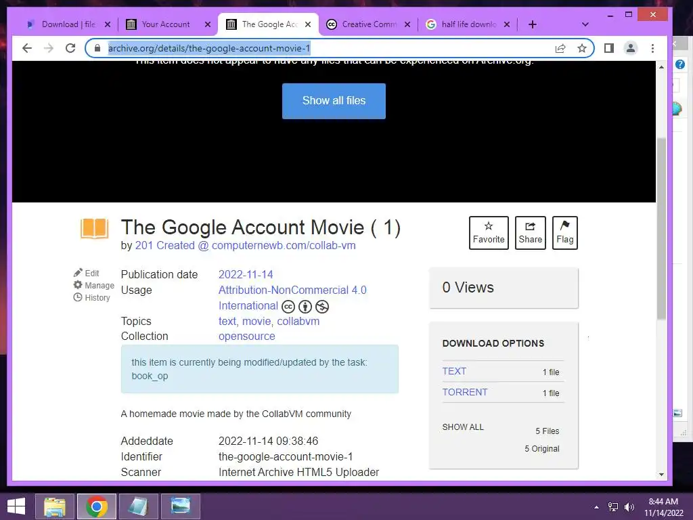Click the padlock site info icon
The height and width of the screenshot is (520, 693).
point(97,48)
